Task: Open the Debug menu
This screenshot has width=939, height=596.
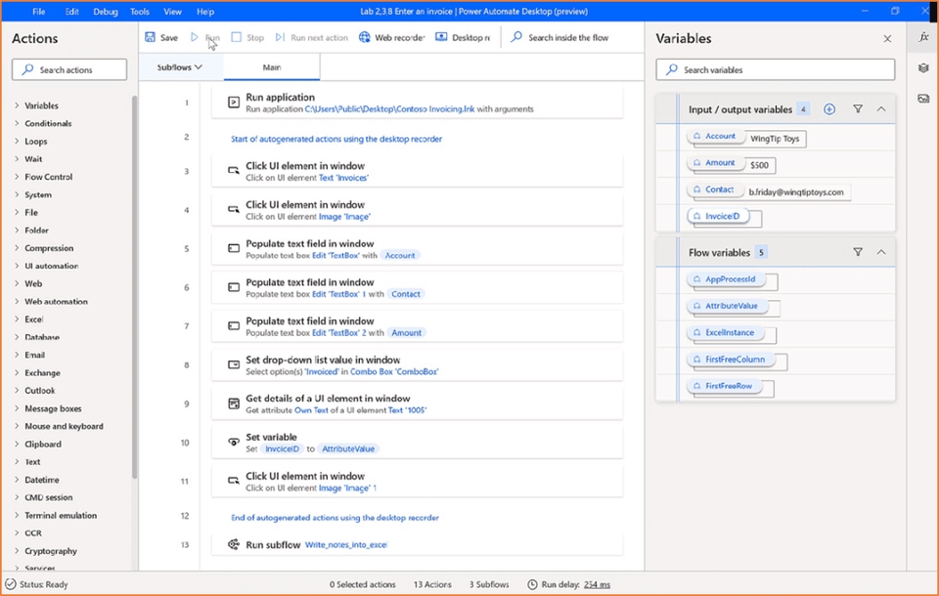Action: [x=105, y=11]
